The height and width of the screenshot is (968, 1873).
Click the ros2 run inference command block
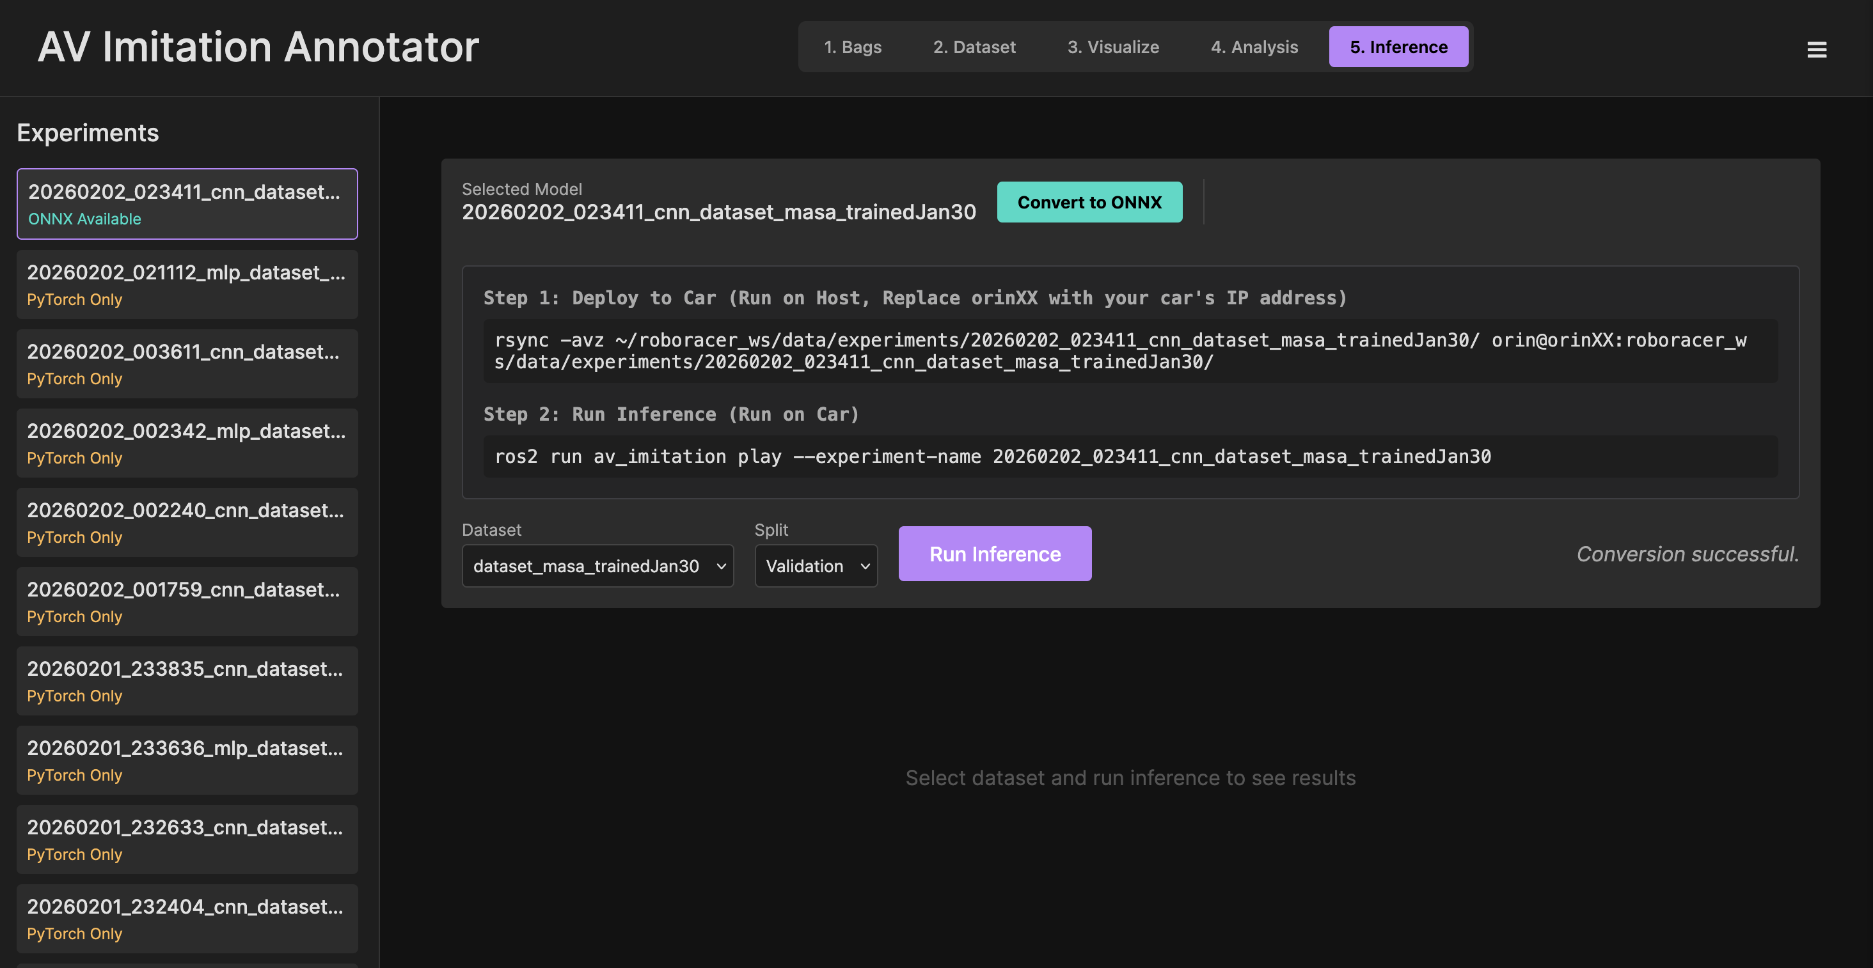1129,457
